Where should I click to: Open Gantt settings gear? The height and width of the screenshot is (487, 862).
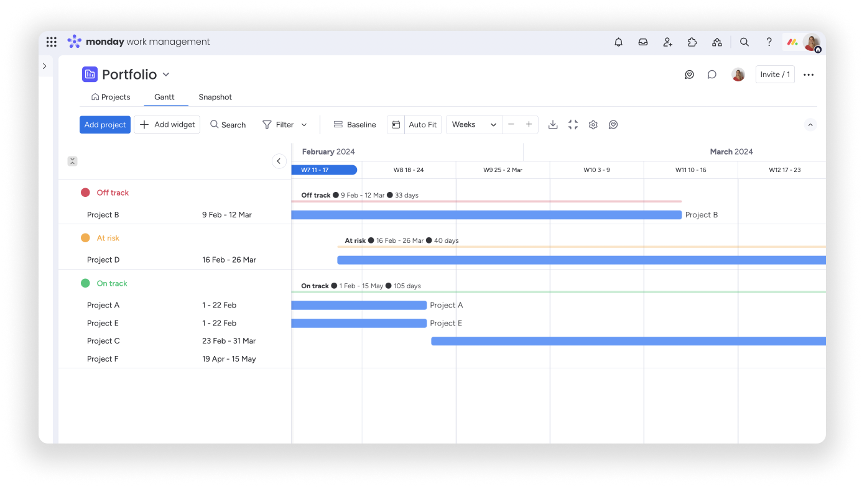tap(593, 125)
